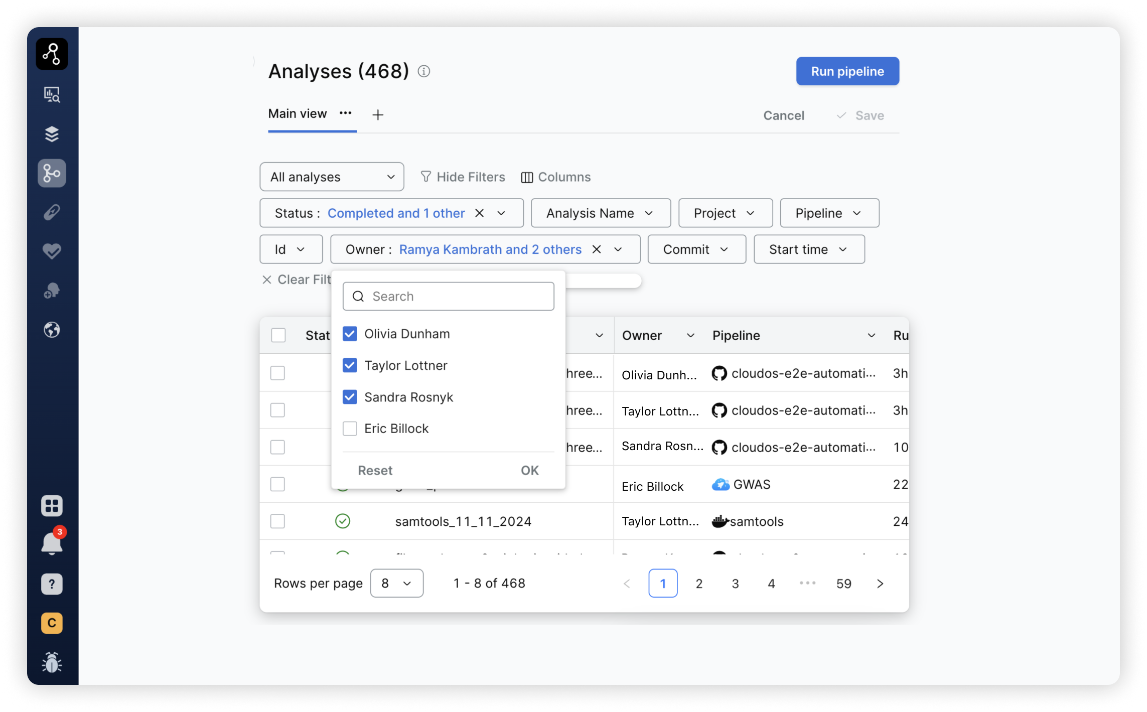This screenshot has height=712, width=1147.
Task: Reset the owner selection
Action: click(375, 471)
